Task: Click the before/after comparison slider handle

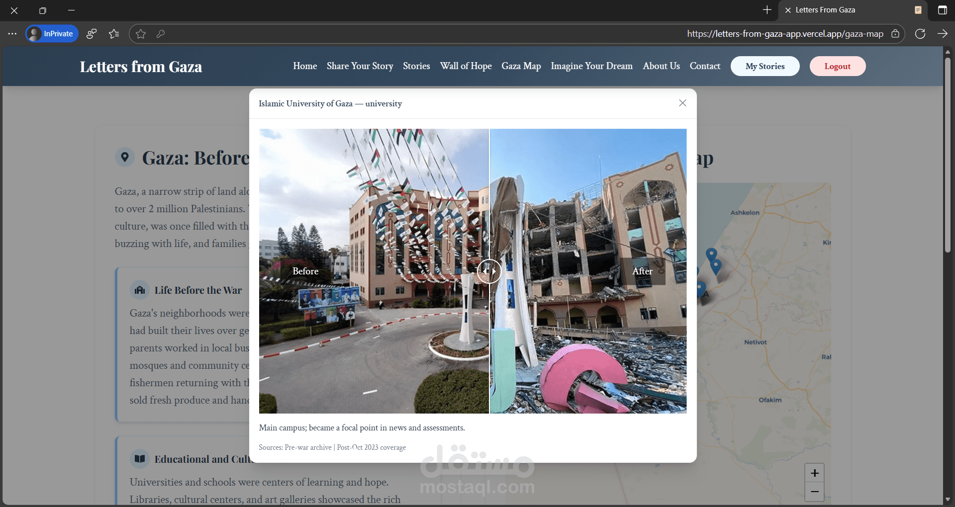Action: [x=489, y=271]
